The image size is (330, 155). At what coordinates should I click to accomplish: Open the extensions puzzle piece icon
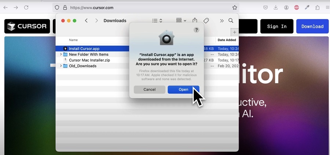[x=318, y=8]
